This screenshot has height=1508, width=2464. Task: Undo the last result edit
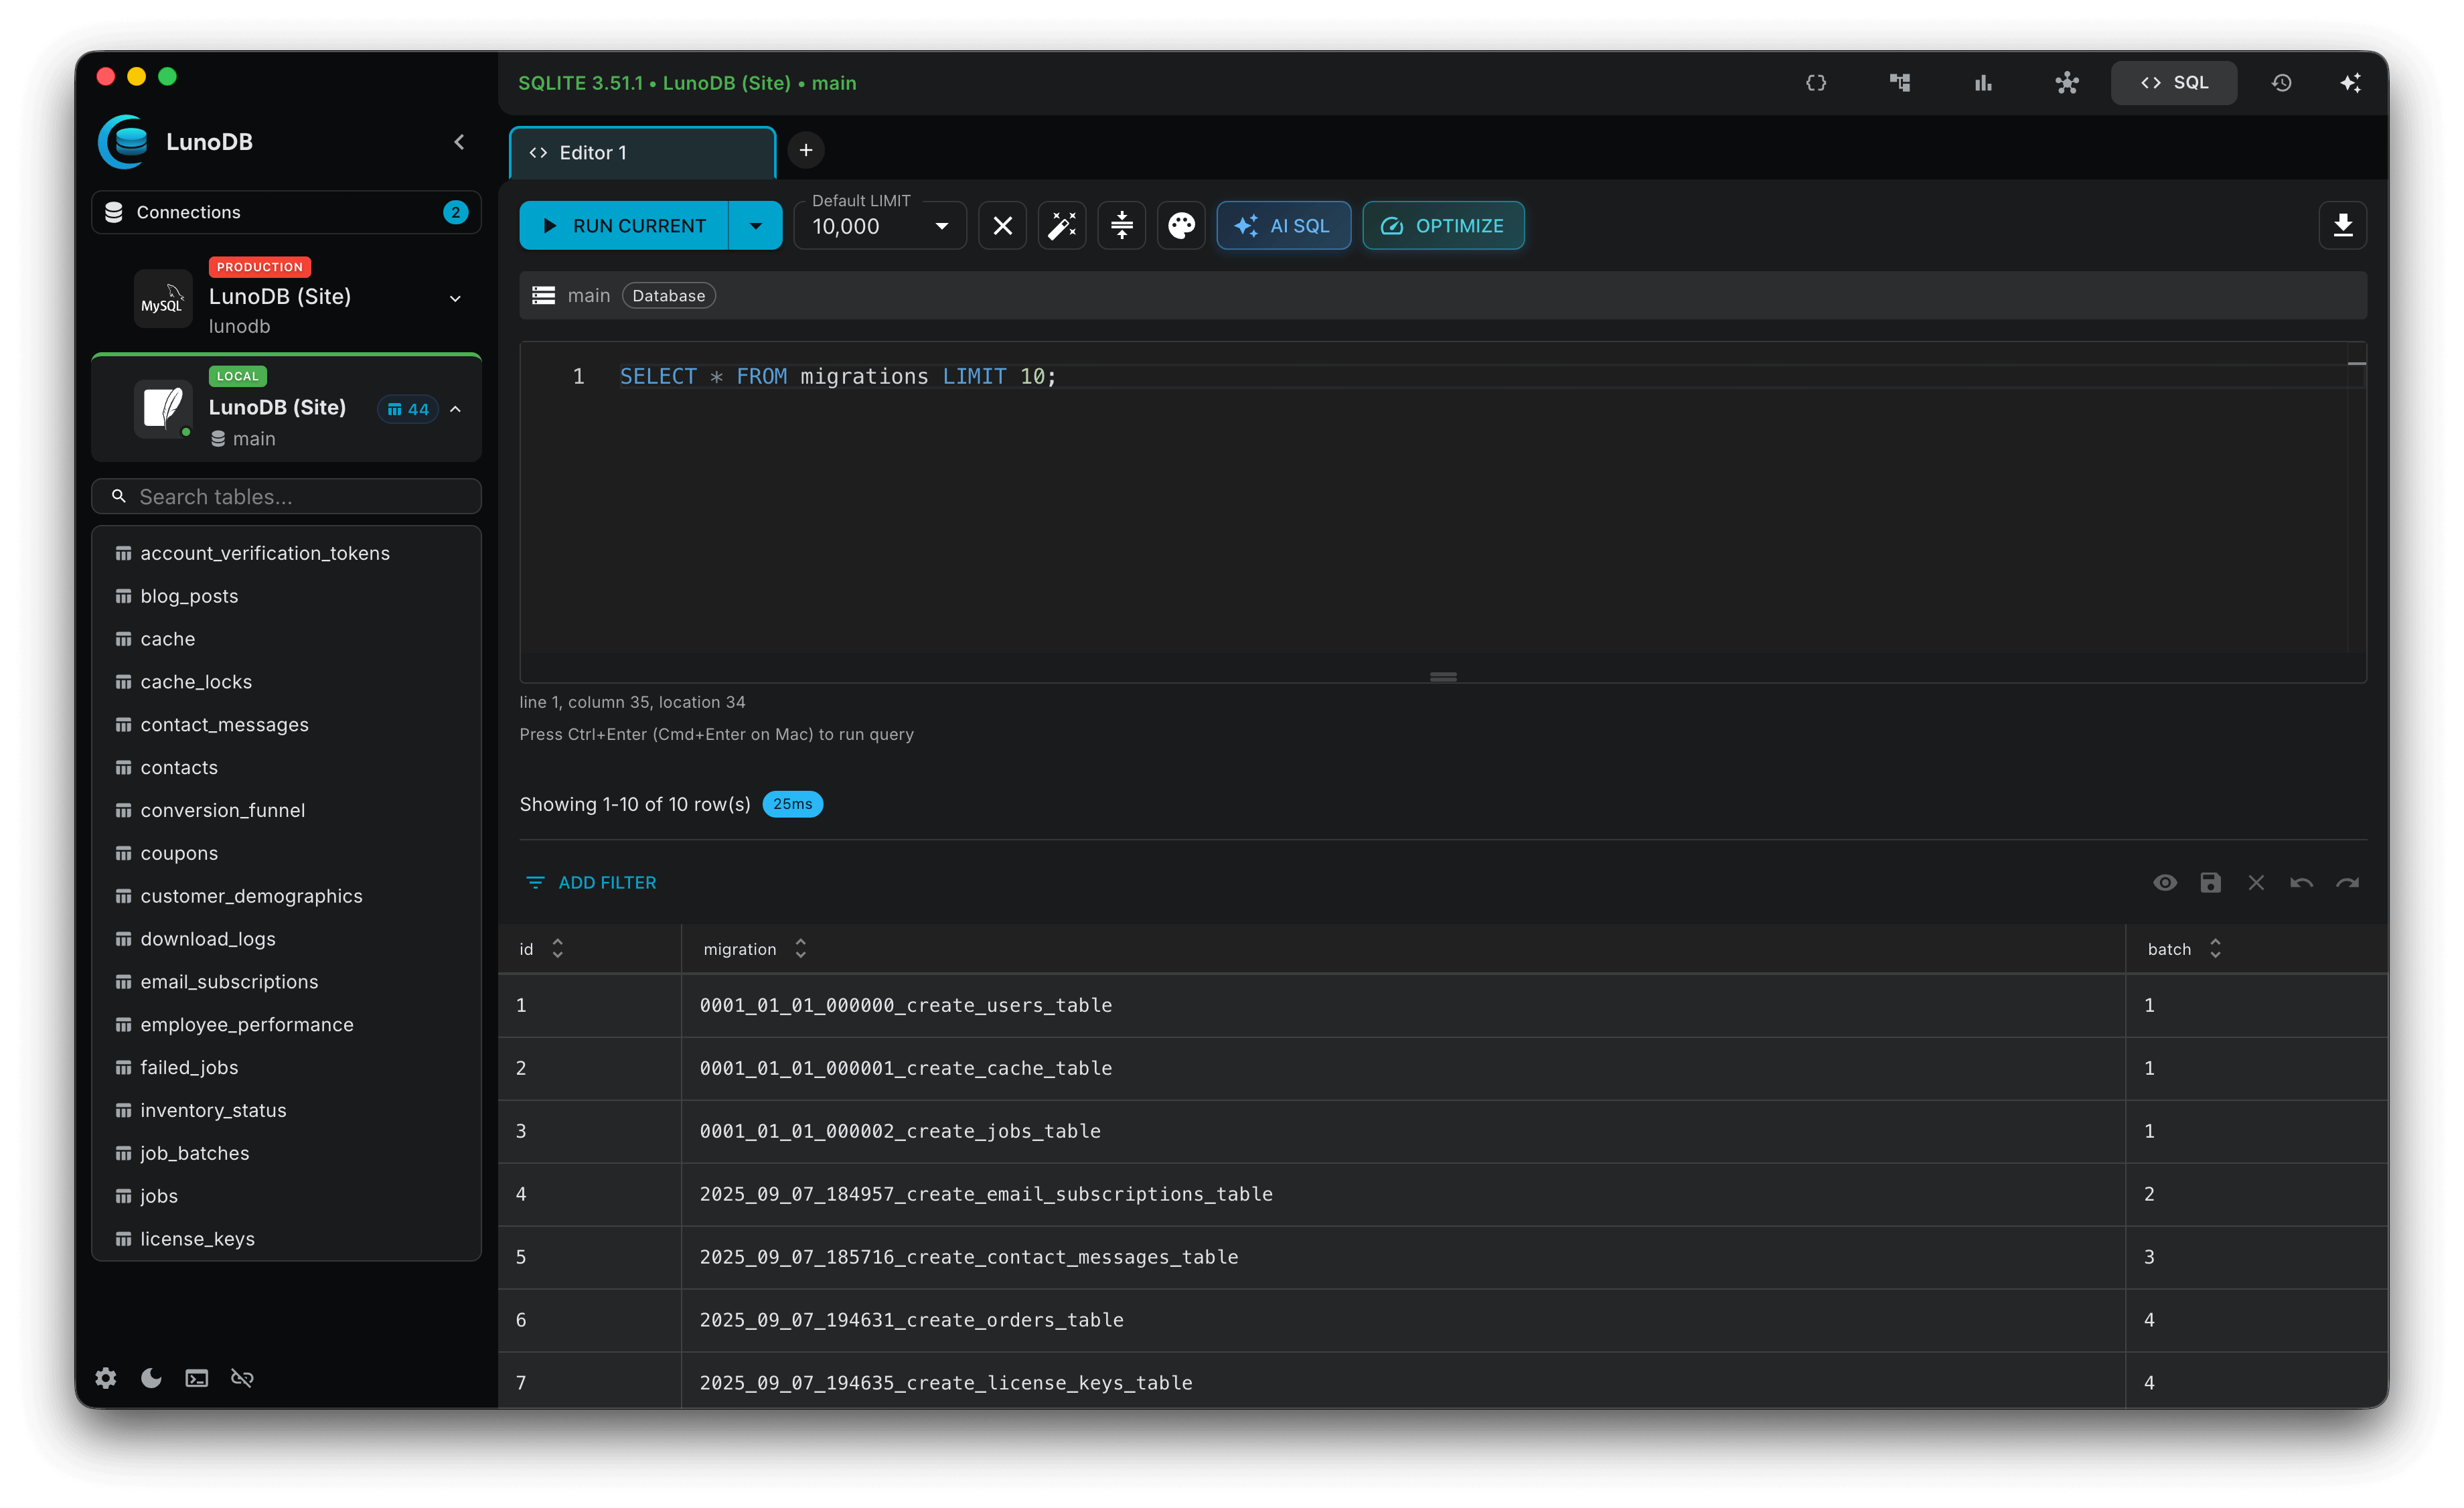click(2301, 882)
